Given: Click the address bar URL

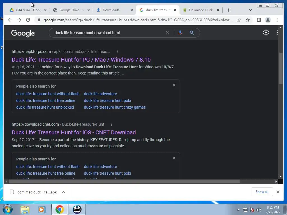Looking at the screenshot, I should [138, 20].
